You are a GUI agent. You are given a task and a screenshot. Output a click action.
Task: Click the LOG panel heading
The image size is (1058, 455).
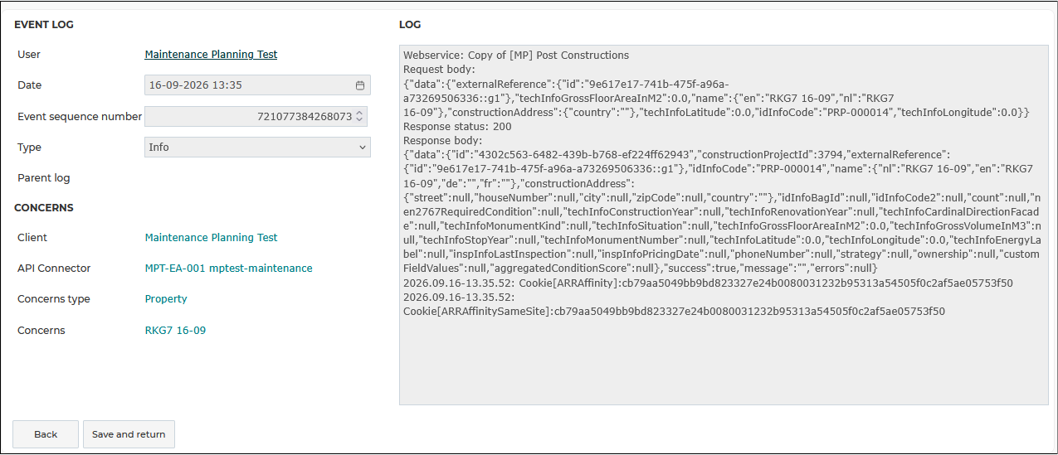410,25
